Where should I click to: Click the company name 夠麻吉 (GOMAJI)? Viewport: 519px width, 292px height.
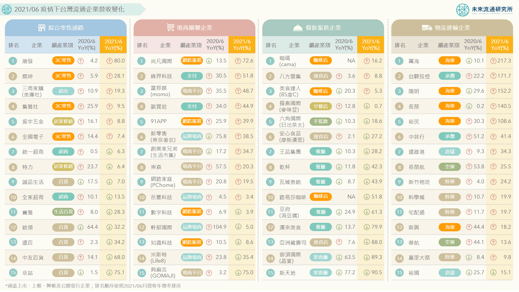coord(163,273)
